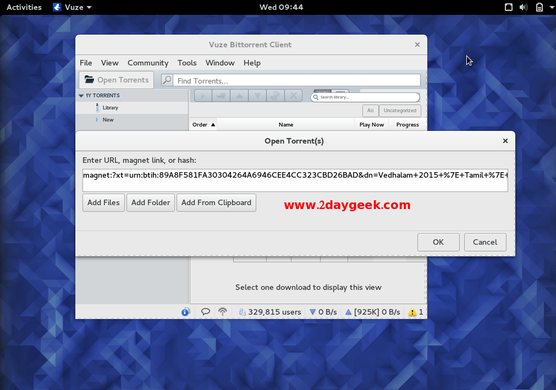Click the Name column header
Screen dimensions: 556x390
pyautogui.click(x=286, y=124)
